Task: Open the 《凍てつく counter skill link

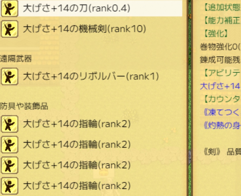Action: [220, 112]
